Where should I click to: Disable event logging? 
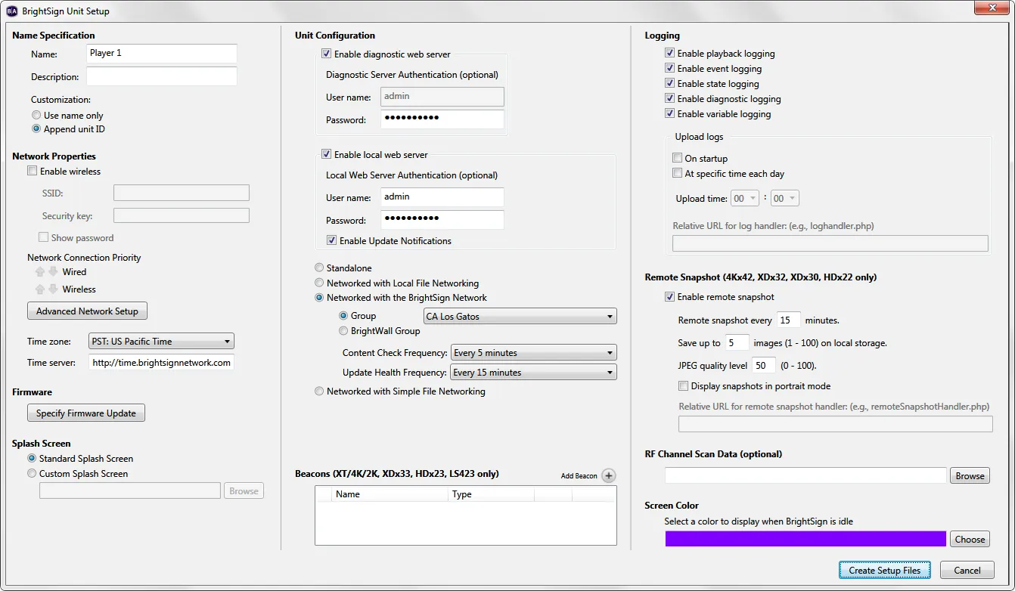[670, 69]
